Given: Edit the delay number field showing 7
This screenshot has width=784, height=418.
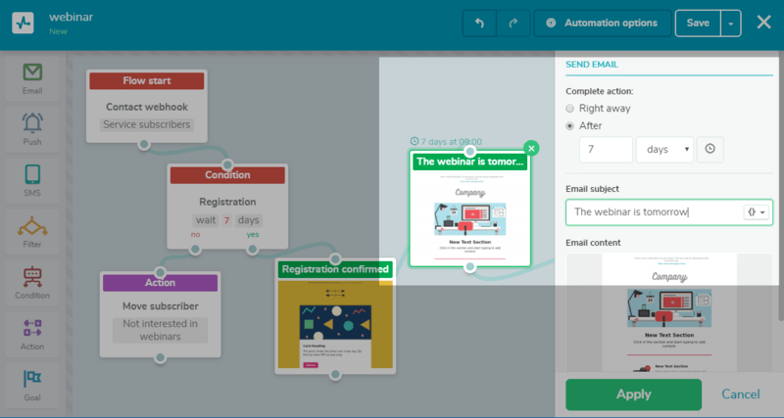Looking at the screenshot, I should click(606, 150).
